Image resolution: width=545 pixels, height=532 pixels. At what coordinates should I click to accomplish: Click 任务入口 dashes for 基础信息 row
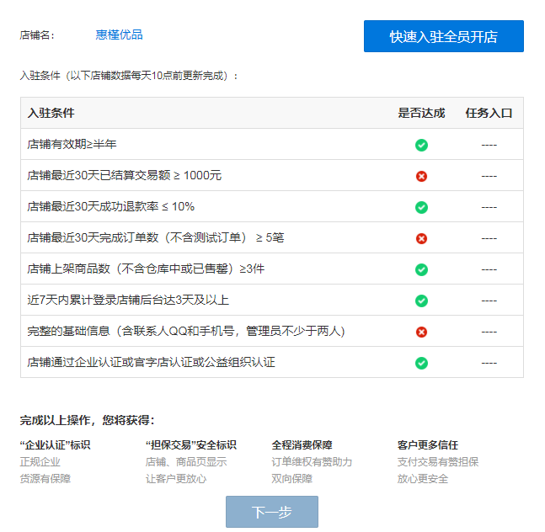[x=489, y=332]
